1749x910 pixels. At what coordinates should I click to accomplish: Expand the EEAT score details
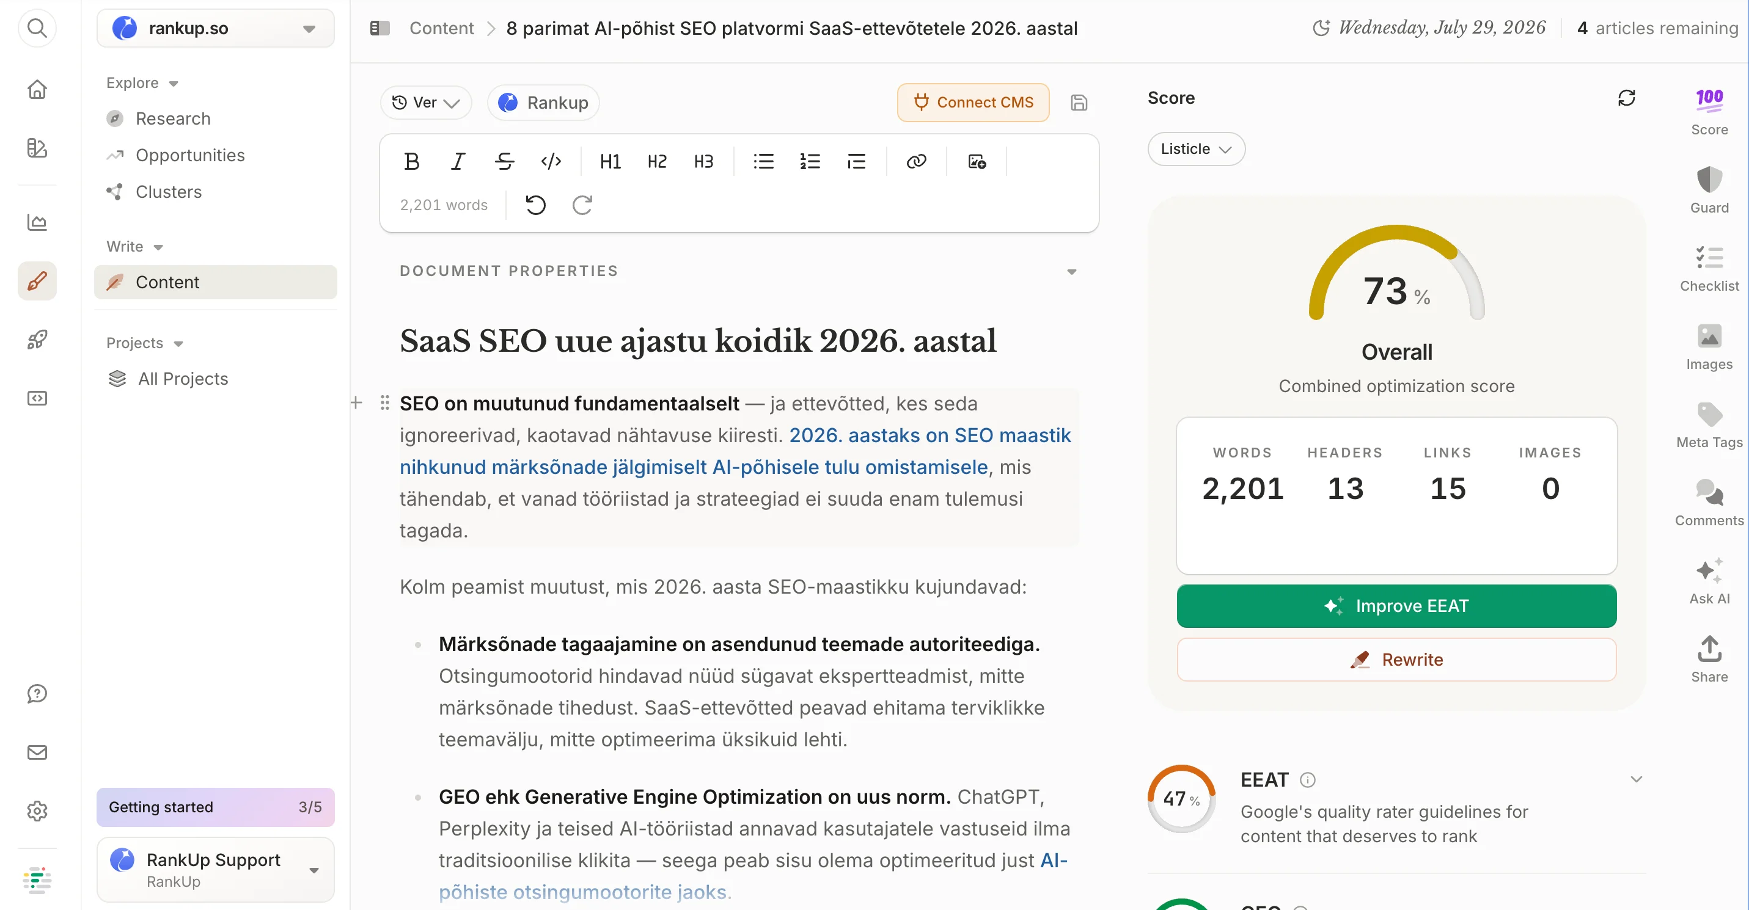[1635, 779]
